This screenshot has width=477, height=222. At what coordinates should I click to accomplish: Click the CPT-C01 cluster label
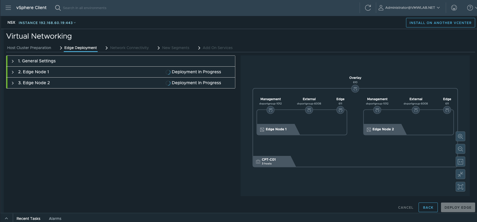269,160
